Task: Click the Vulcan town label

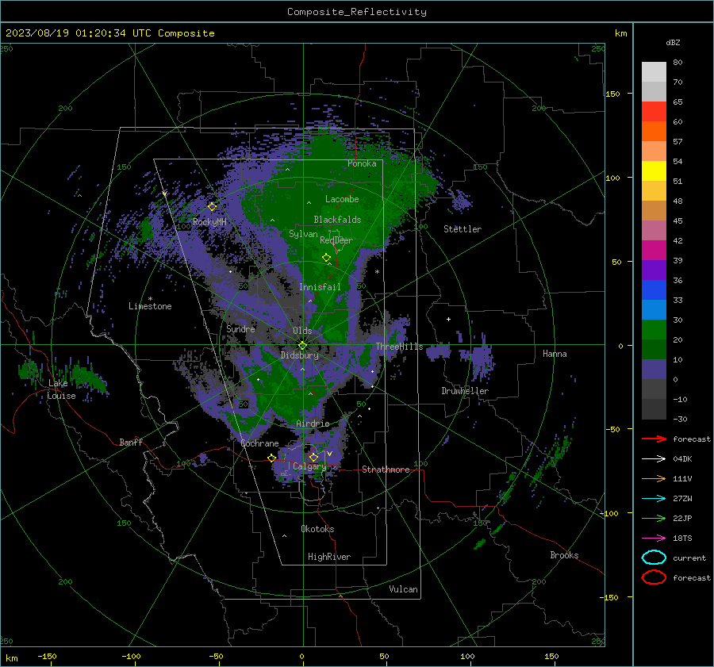Action: coord(403,589)
